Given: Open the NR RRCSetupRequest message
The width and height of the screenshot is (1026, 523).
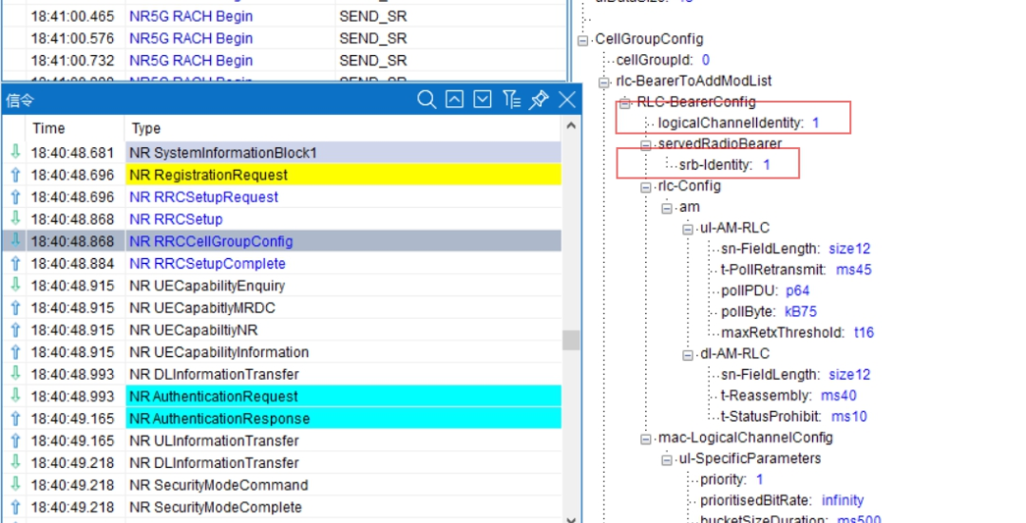Looking at the screenshot, I should 281,197.
